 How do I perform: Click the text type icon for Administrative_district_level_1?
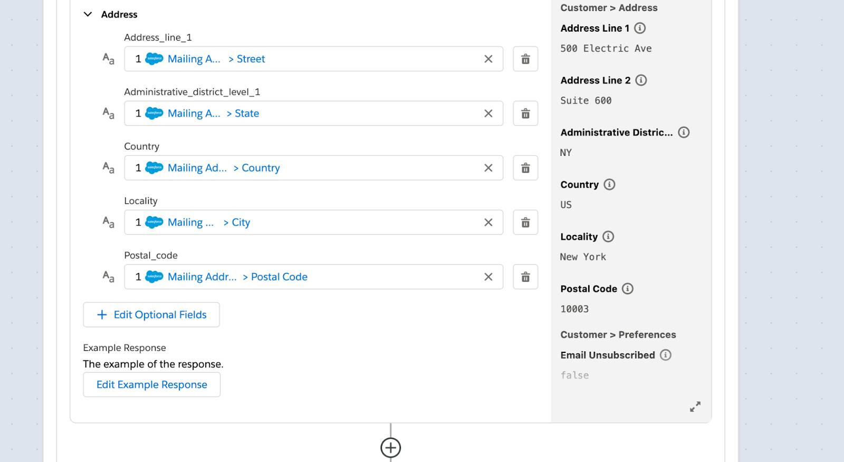coord(108,113)
